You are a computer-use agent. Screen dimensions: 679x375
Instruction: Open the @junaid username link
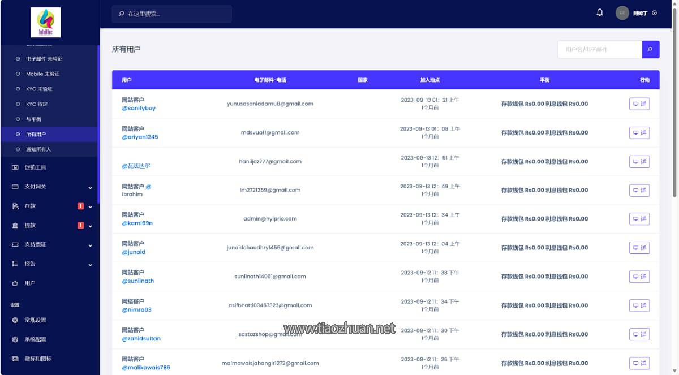pyautogui.click(x=134, y=252)
